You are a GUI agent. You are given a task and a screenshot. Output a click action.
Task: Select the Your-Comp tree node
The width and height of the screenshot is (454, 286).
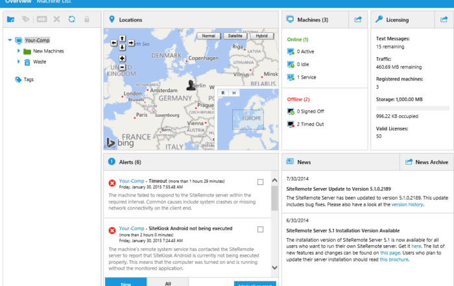click(x=37, y=40)
